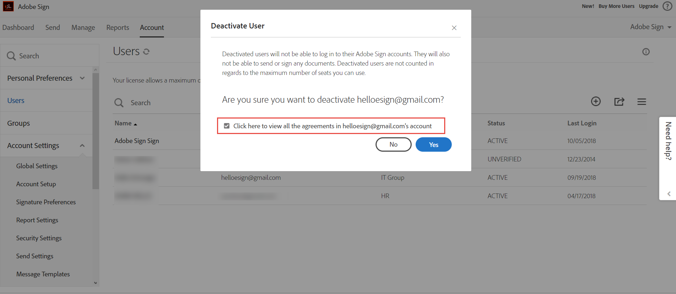This screenshot has height=294, width=676.
Task: Confirm deactivation with the Yes button
Action: (433, 144)
